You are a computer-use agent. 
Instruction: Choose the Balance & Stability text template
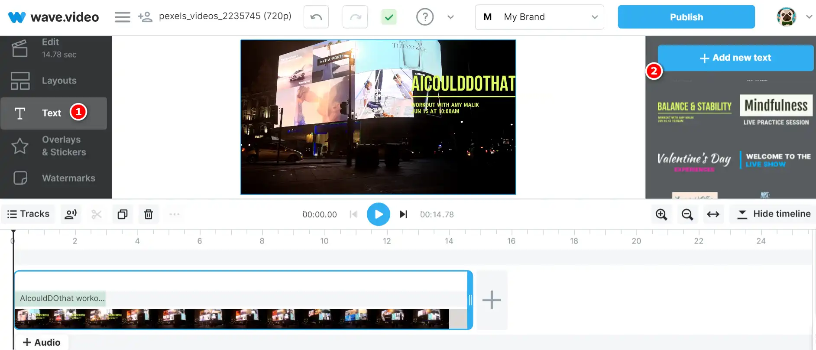click(694, 111)
